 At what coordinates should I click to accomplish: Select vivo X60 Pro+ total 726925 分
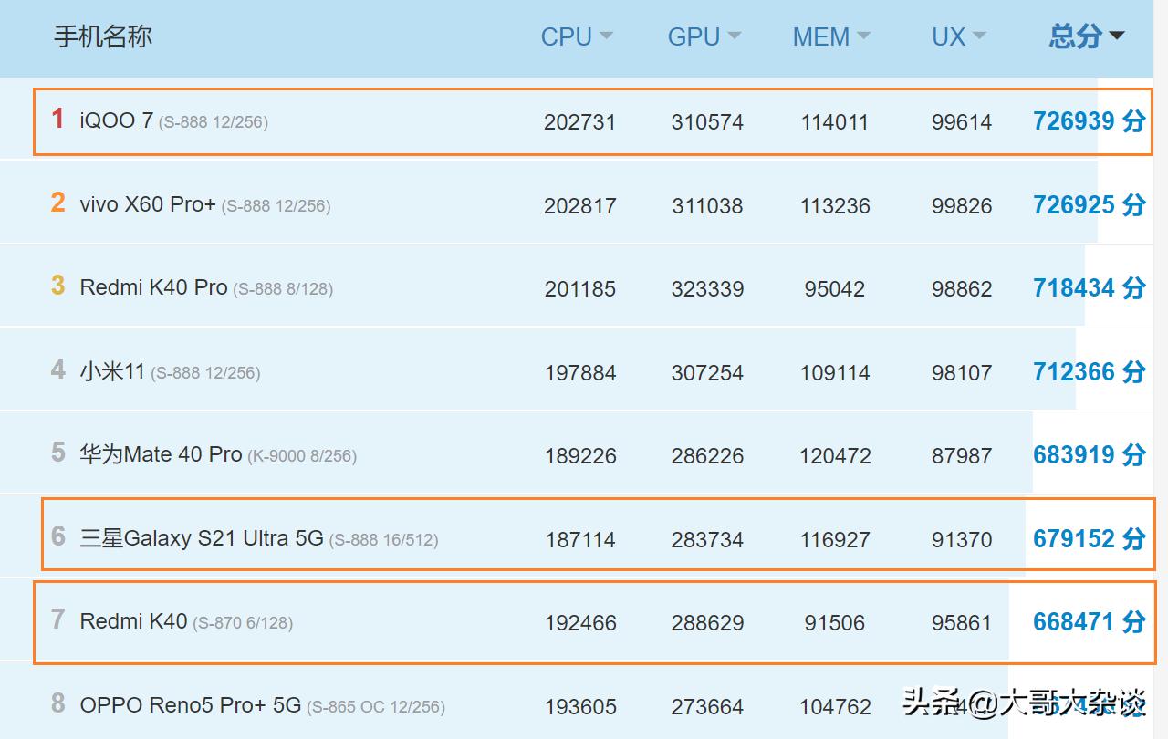pyautogui.click(x=1089, y=204)
